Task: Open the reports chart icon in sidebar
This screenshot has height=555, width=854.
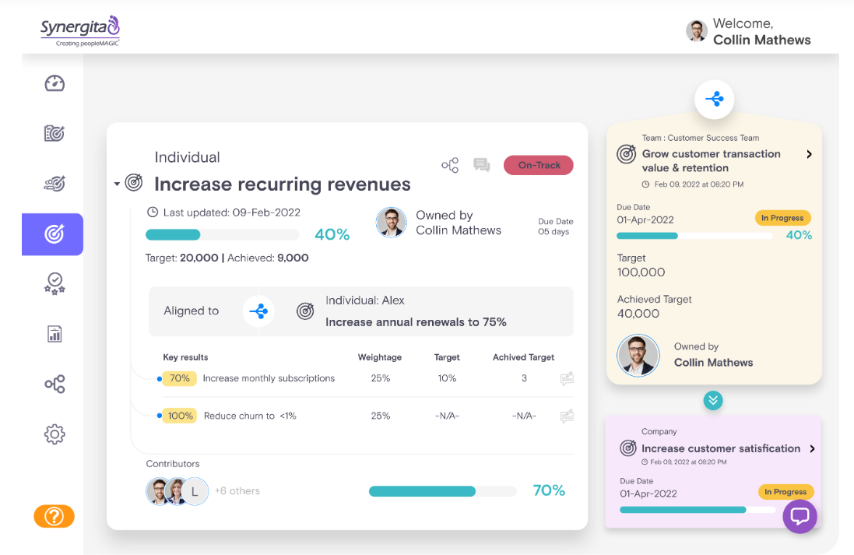Action: pos(54,334)
